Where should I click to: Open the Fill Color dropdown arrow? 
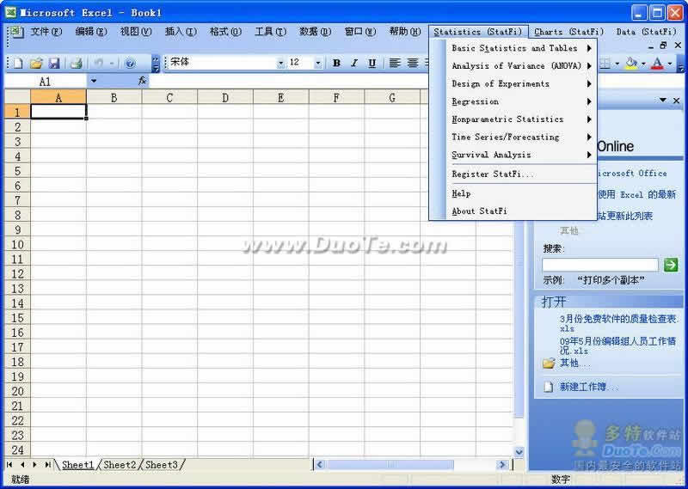pos(643,64)
